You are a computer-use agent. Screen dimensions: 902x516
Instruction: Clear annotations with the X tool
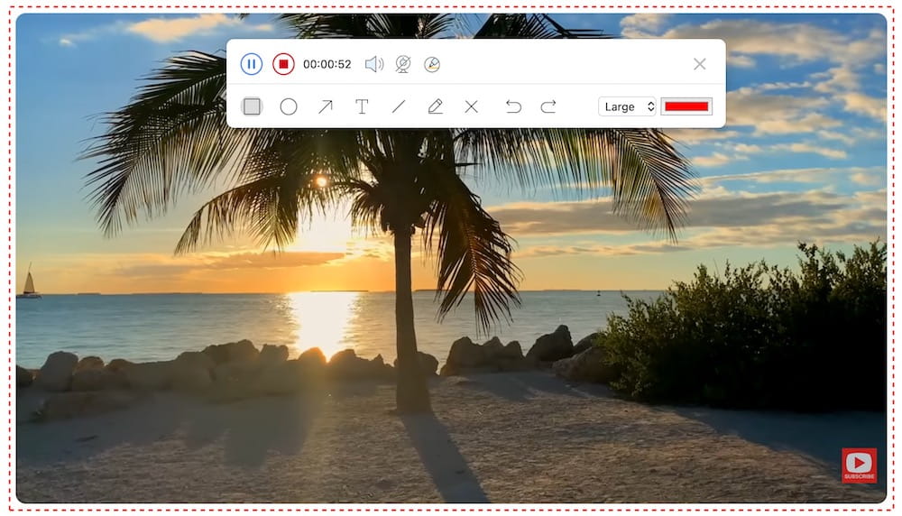point(471,106)
